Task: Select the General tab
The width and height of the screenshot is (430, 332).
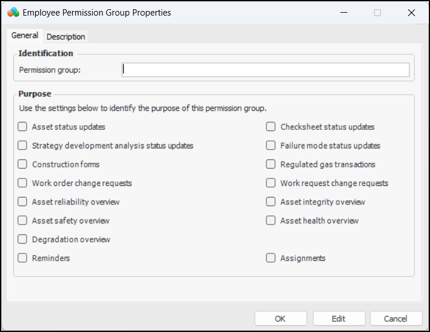Action: [25, 35]
